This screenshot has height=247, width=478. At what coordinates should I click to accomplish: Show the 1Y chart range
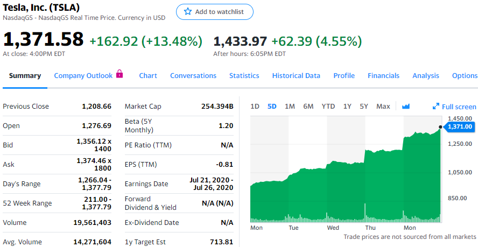(347, 107)
